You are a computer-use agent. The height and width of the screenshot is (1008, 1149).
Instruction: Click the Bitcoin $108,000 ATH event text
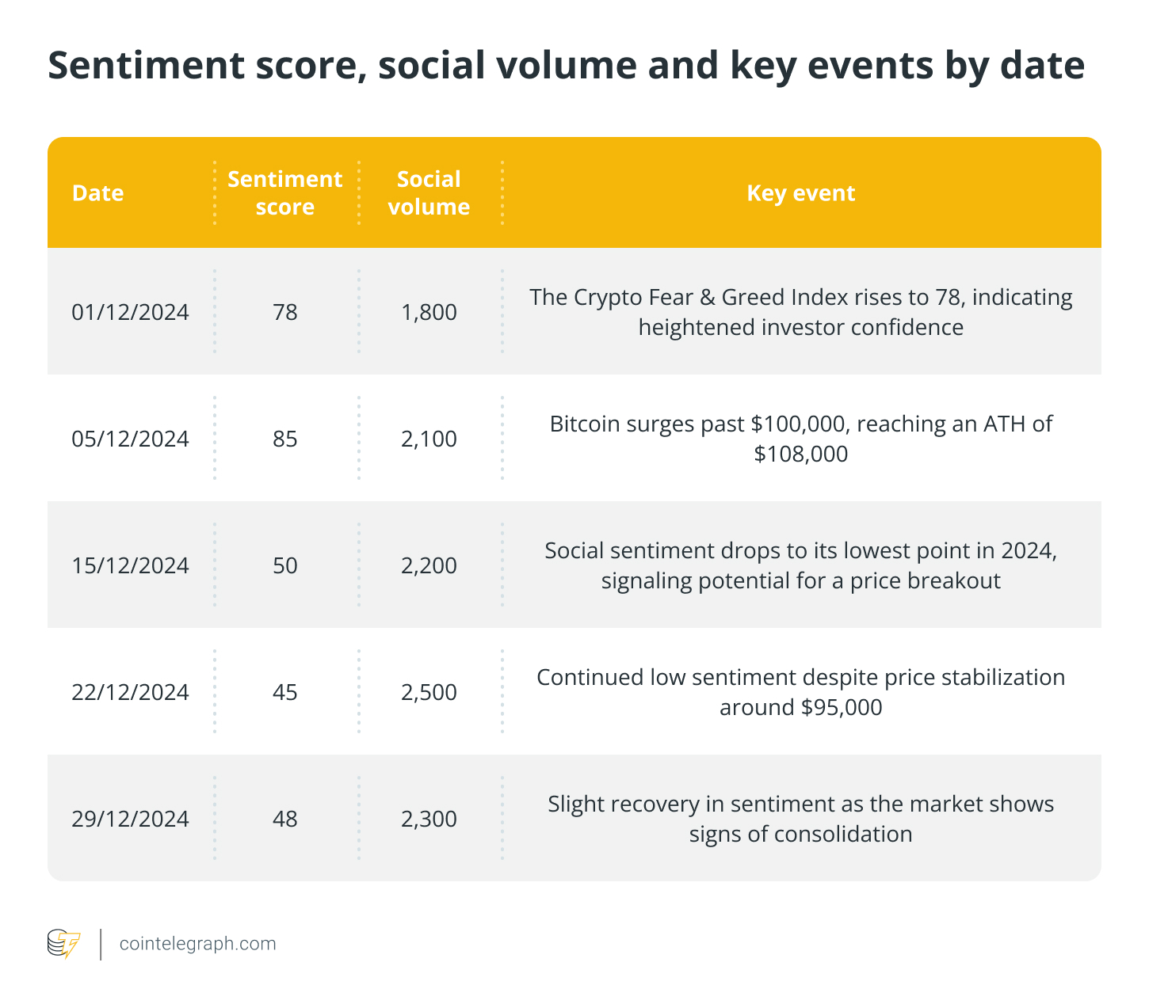coord(800,439)
